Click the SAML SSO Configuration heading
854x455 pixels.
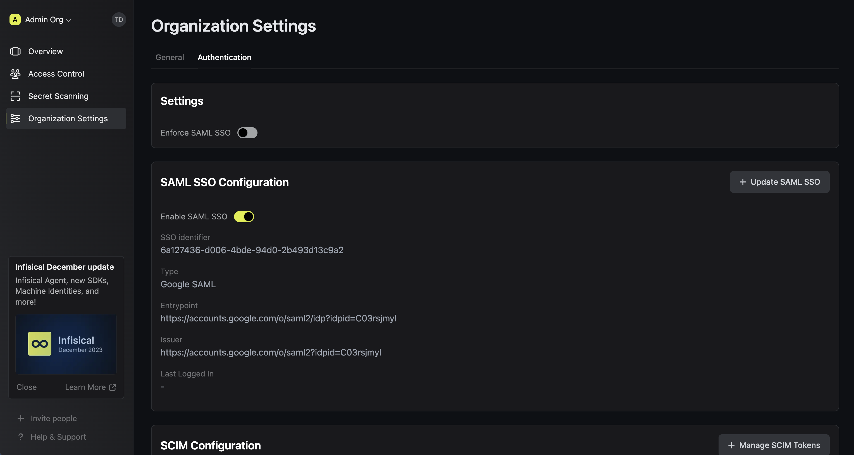tap(225, 182)
